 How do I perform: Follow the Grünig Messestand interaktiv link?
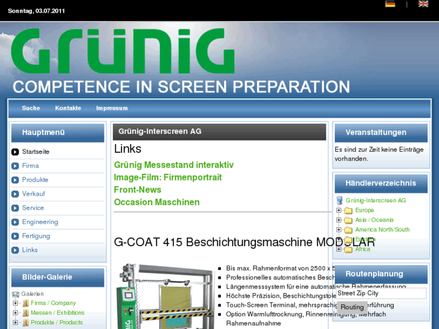(173, 165)
